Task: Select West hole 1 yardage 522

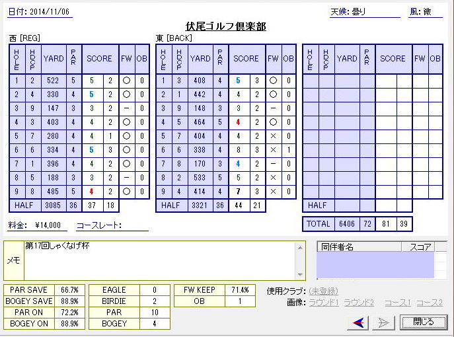Action: [x=53, y=81]
